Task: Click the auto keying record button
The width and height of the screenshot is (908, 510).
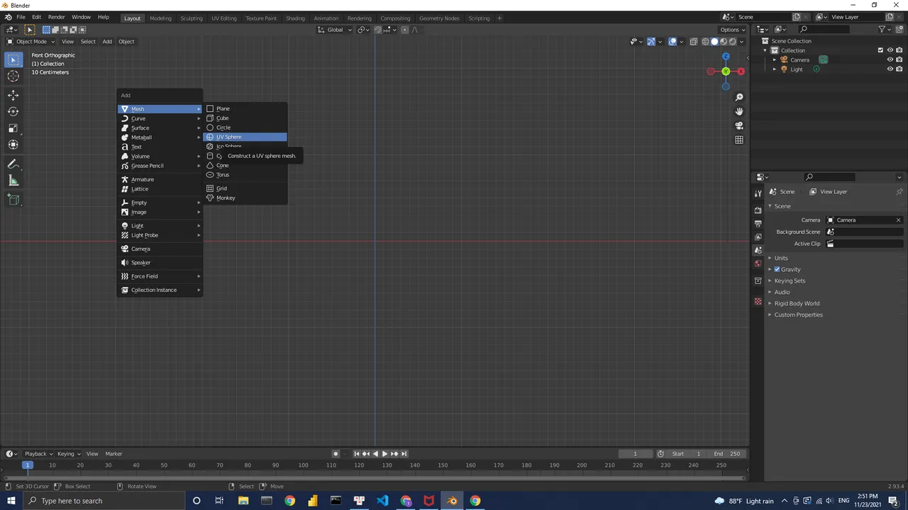Action: (x=336, y=453)
